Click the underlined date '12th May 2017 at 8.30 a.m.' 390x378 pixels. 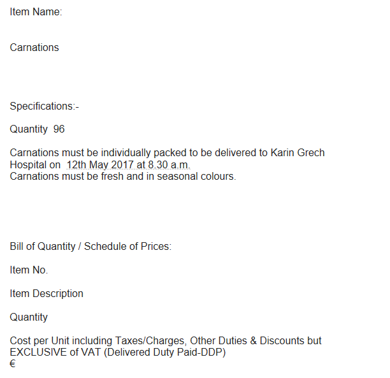(x=128, y=164)
